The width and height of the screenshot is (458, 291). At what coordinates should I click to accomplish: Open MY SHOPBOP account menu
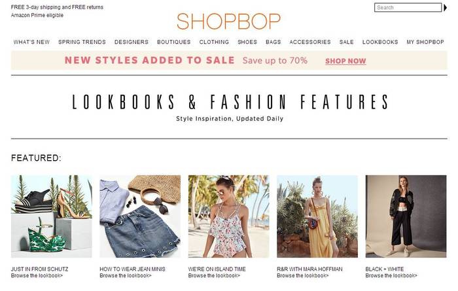[x=425, y=42]
